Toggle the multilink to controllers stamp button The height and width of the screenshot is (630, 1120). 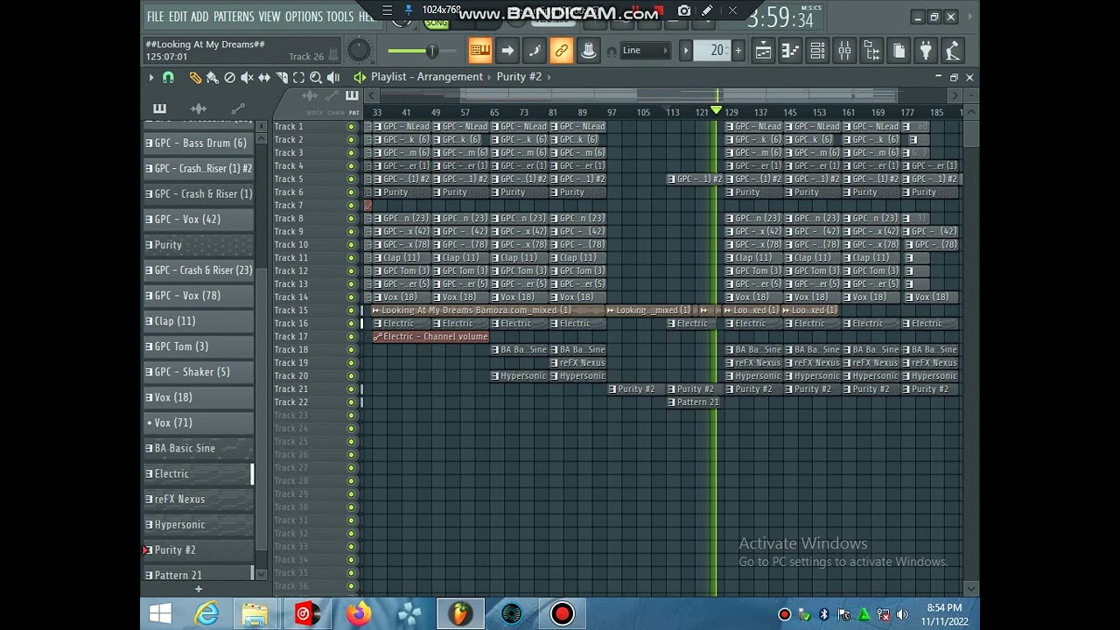[x=588, y=51]
